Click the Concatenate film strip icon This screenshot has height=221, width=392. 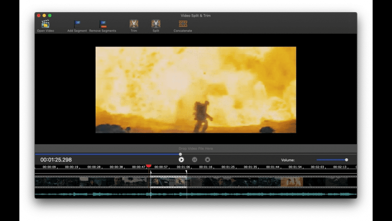tap(182, 24)
